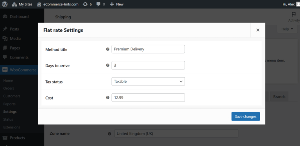
Task: Open Dashboard in the sidebar
Action: tap(19, 17)
